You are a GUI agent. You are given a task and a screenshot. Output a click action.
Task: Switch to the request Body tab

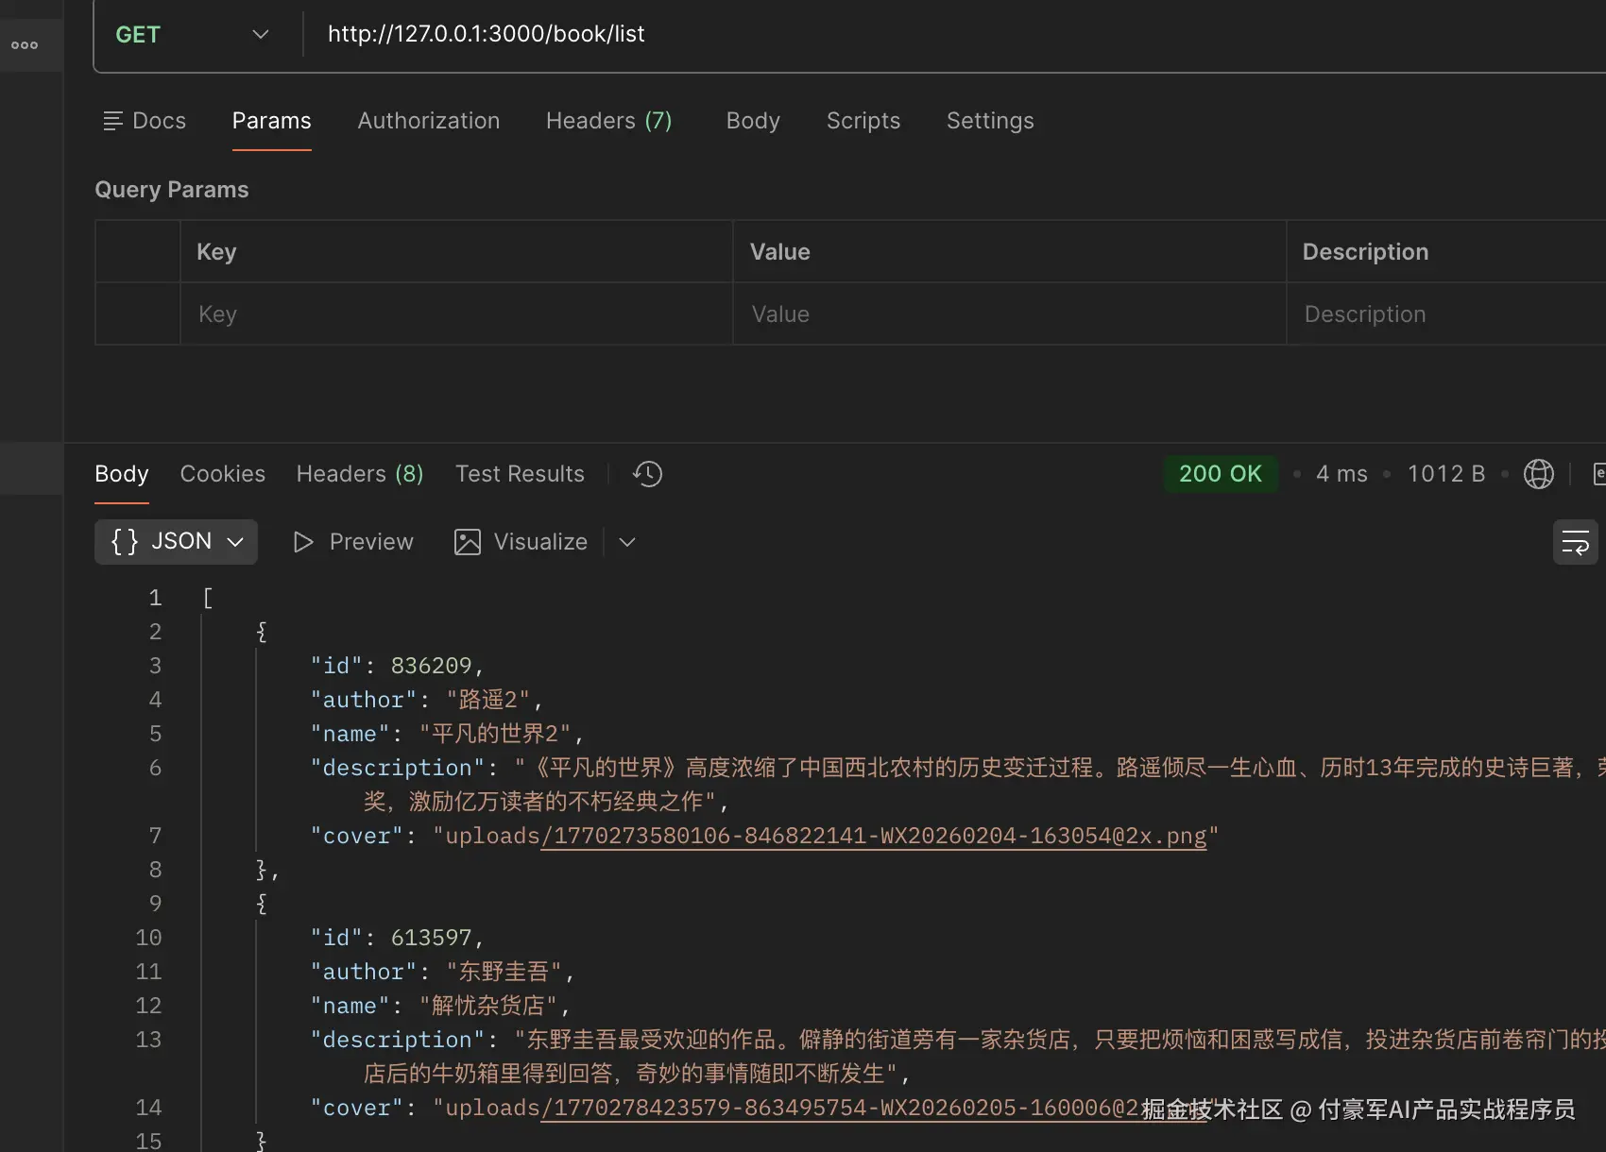[753, 121]
